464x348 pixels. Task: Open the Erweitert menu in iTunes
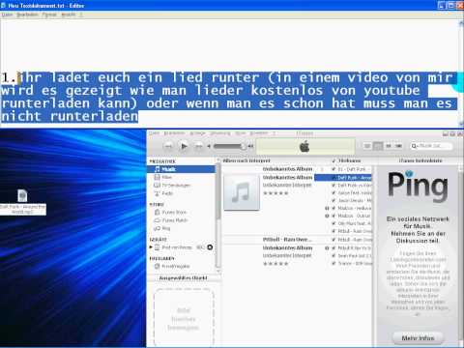[x=259, y=133]
